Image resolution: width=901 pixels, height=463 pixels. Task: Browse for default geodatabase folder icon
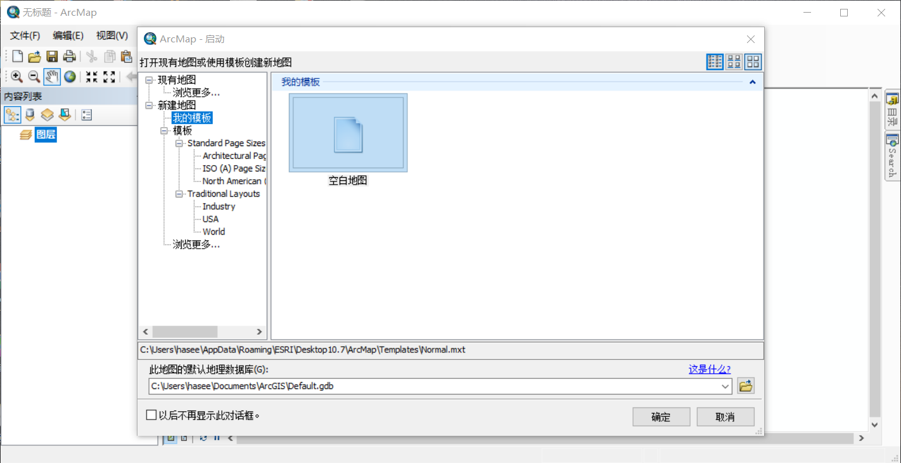pos(746,386)
